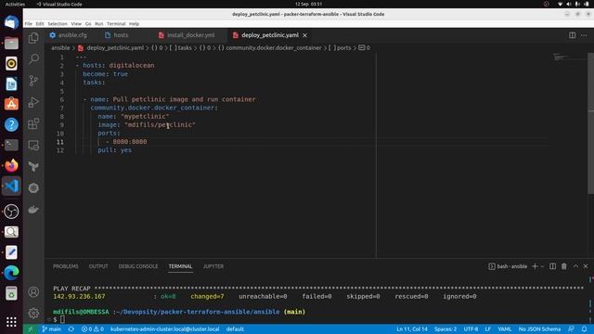Screen dimensions: 594x334
Task: Open OBS Studio from the dock
Action: click(x=11, y=212)
